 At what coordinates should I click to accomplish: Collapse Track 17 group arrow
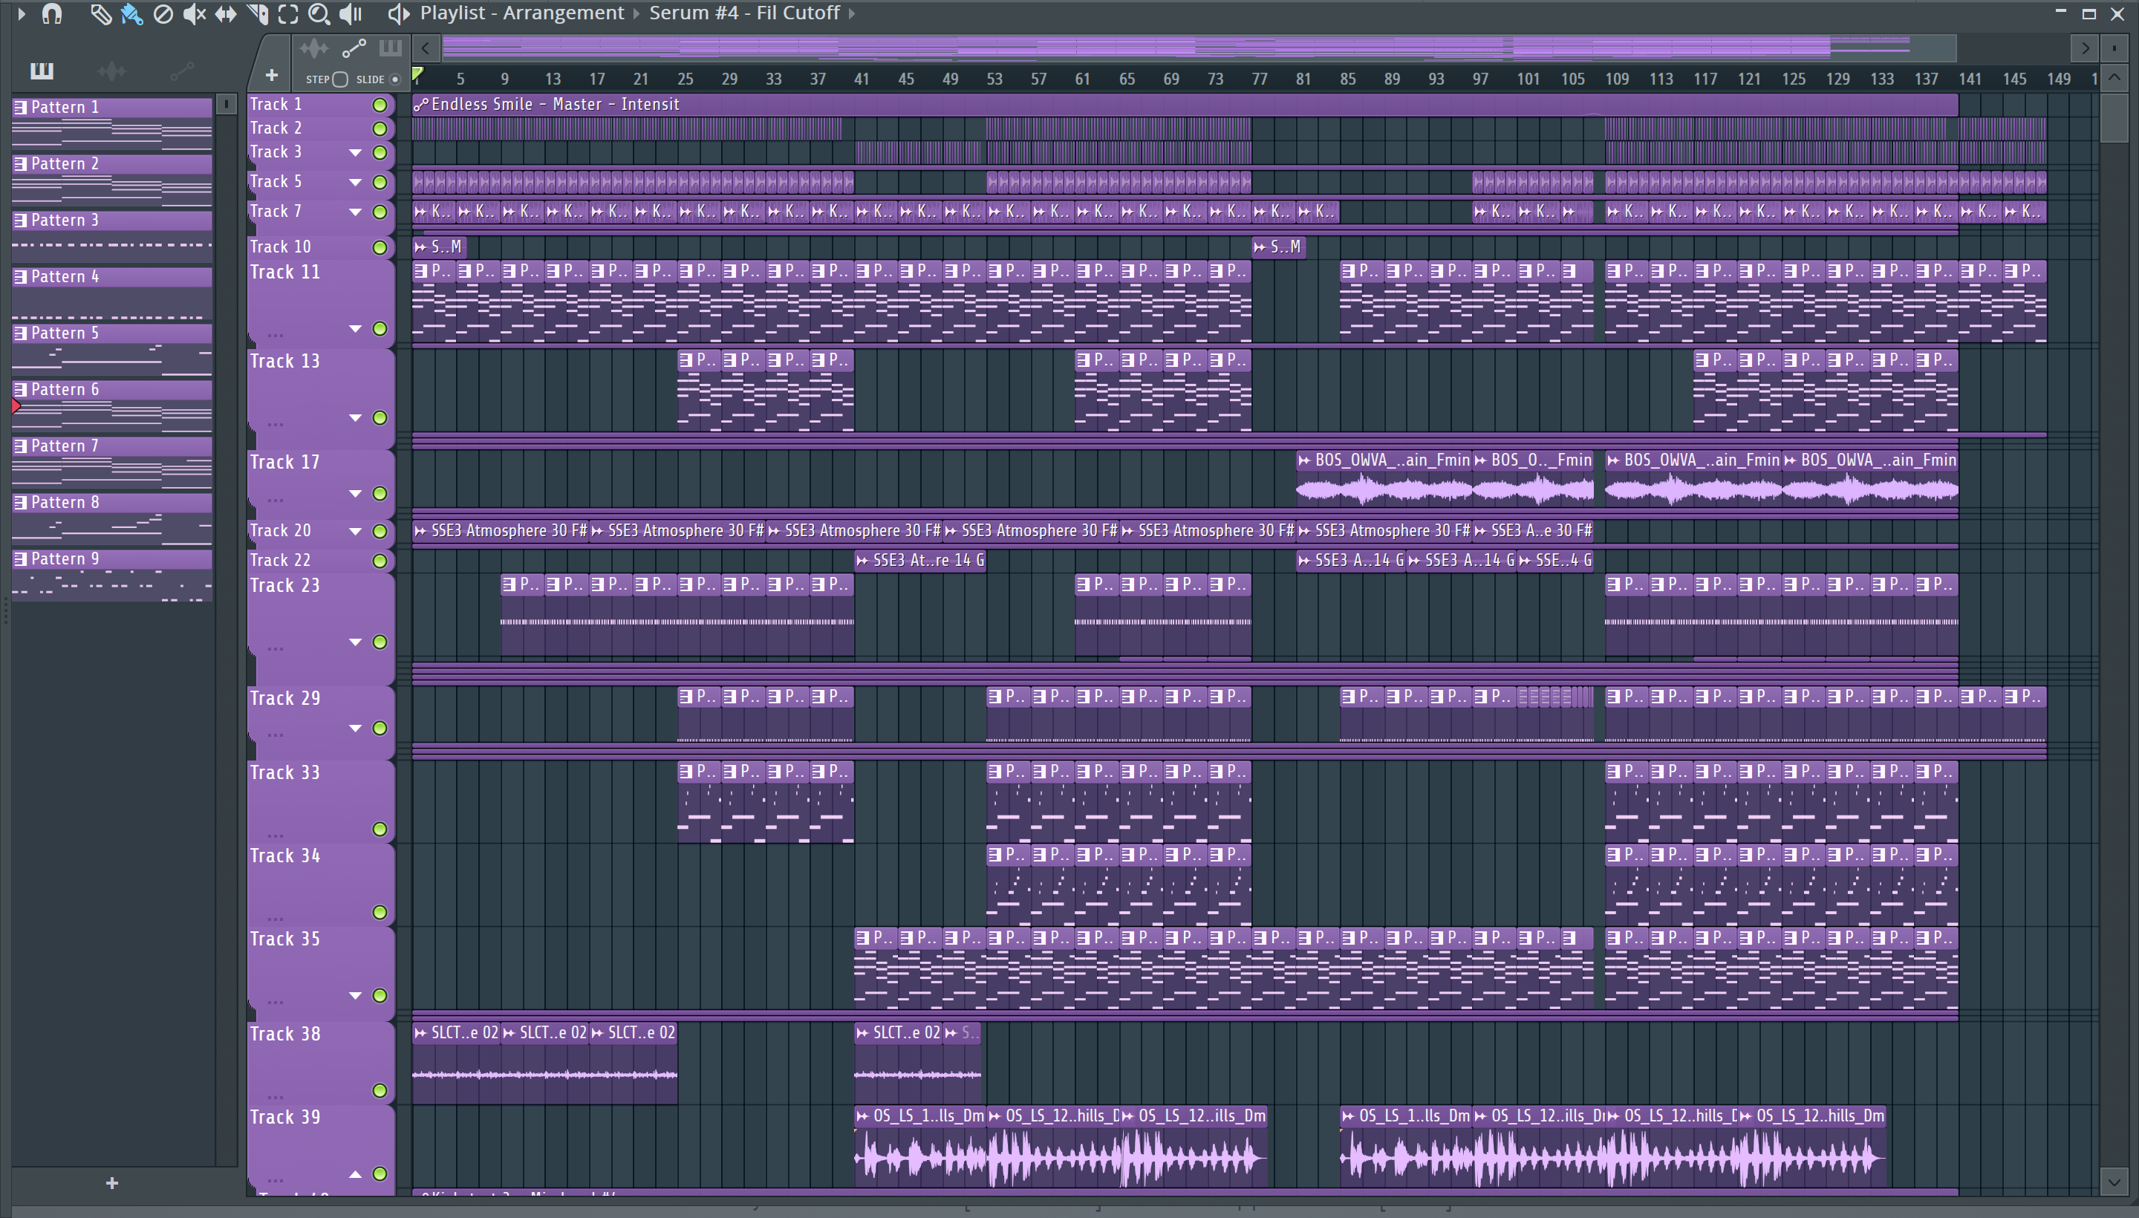[x=356, y=494]
